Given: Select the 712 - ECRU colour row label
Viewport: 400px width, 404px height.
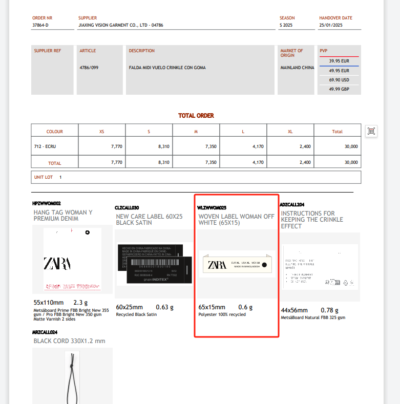Looking at the screenshot, I should 45,146.
